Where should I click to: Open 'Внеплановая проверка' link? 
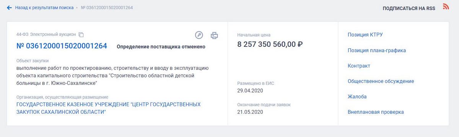(376, 112)
